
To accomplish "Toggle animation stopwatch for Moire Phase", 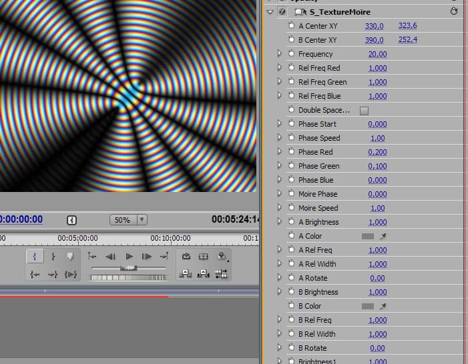I will pos(292,194).
